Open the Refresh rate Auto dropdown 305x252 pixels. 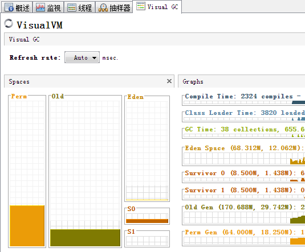point(82,57)
